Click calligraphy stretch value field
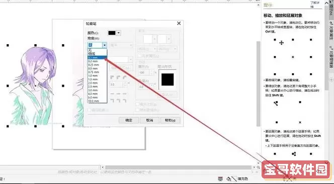The image size is (334, 184). click(x=144, y=73)
